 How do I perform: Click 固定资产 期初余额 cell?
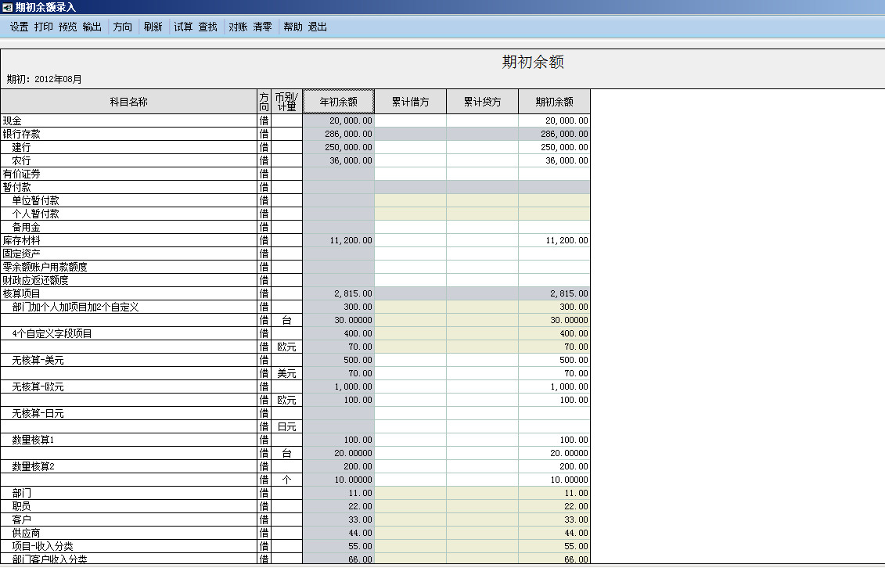(554, 253)
